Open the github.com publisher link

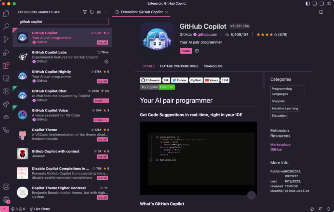(207, 35)
